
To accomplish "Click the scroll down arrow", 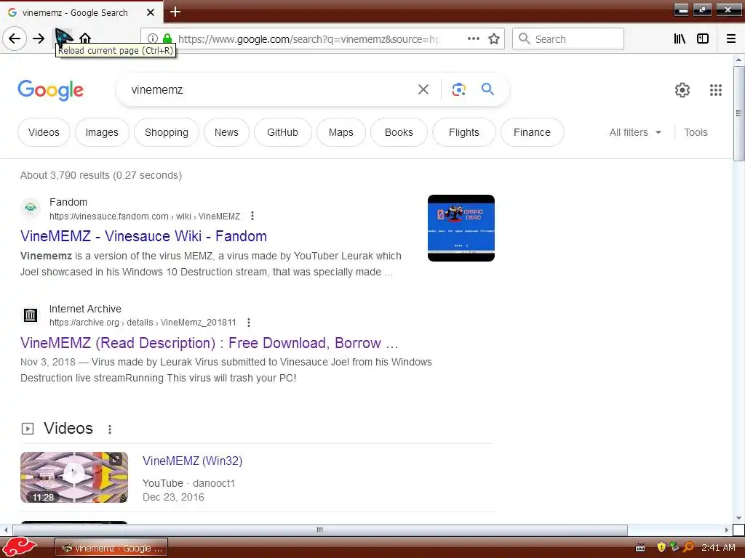I will click(738, 518).
